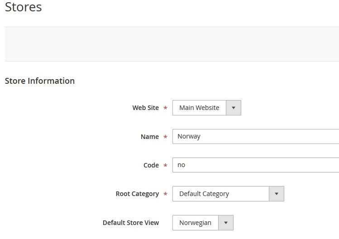
Task: Click the arrow icon on Root Category select
Action: (277, 194)
